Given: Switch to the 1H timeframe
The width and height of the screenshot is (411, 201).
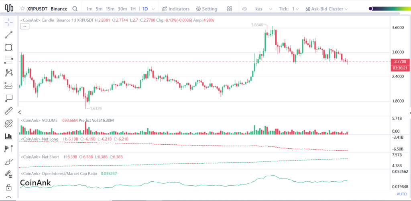Looking at the screenshot, I should 133,9.
